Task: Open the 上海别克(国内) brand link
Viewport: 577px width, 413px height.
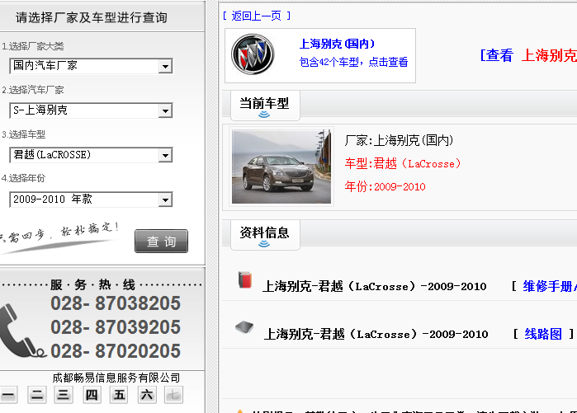Action: click(x=337, y=44)
